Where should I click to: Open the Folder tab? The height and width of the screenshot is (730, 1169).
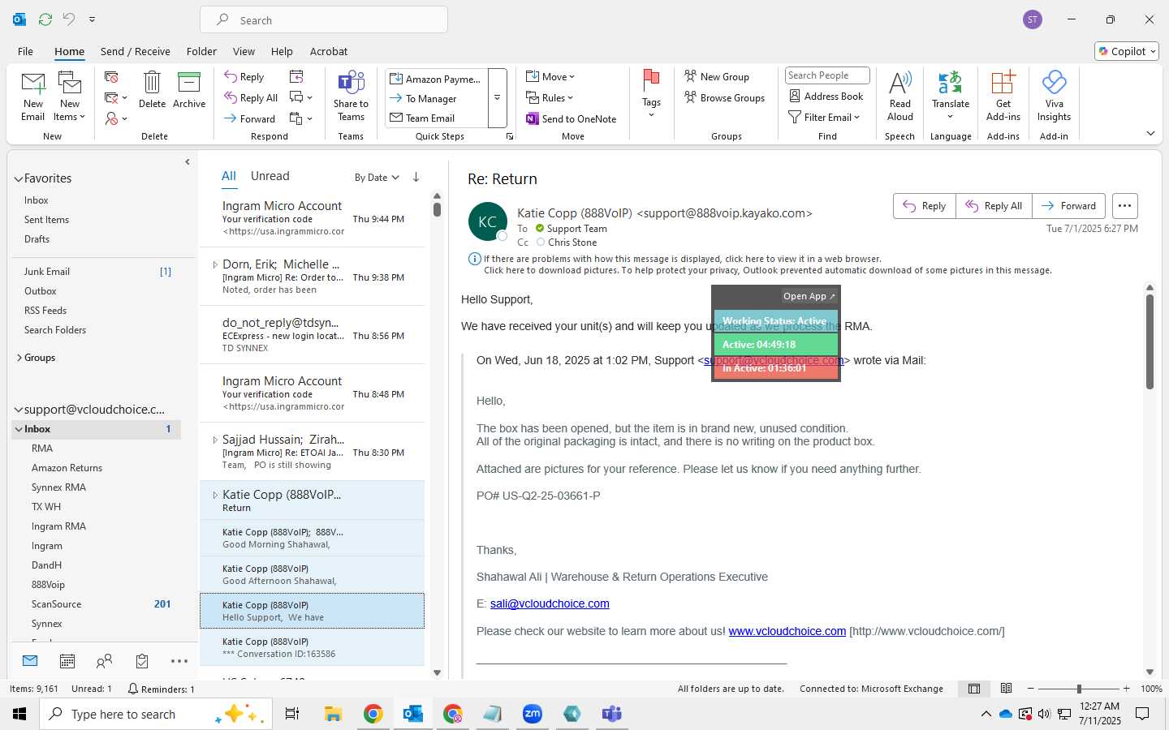click(201, 51)
